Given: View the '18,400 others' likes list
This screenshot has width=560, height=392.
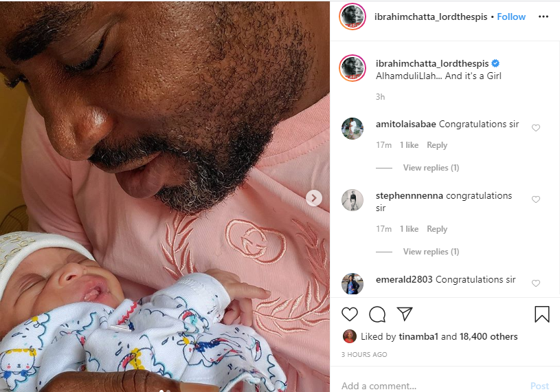Looking at the screenshot, I should click(489, 336).
